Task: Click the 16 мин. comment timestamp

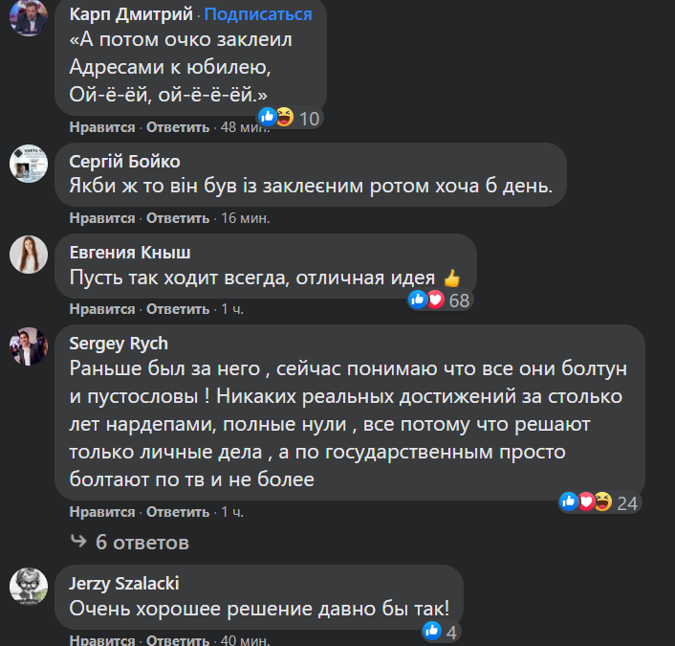Action: (245, 218)
